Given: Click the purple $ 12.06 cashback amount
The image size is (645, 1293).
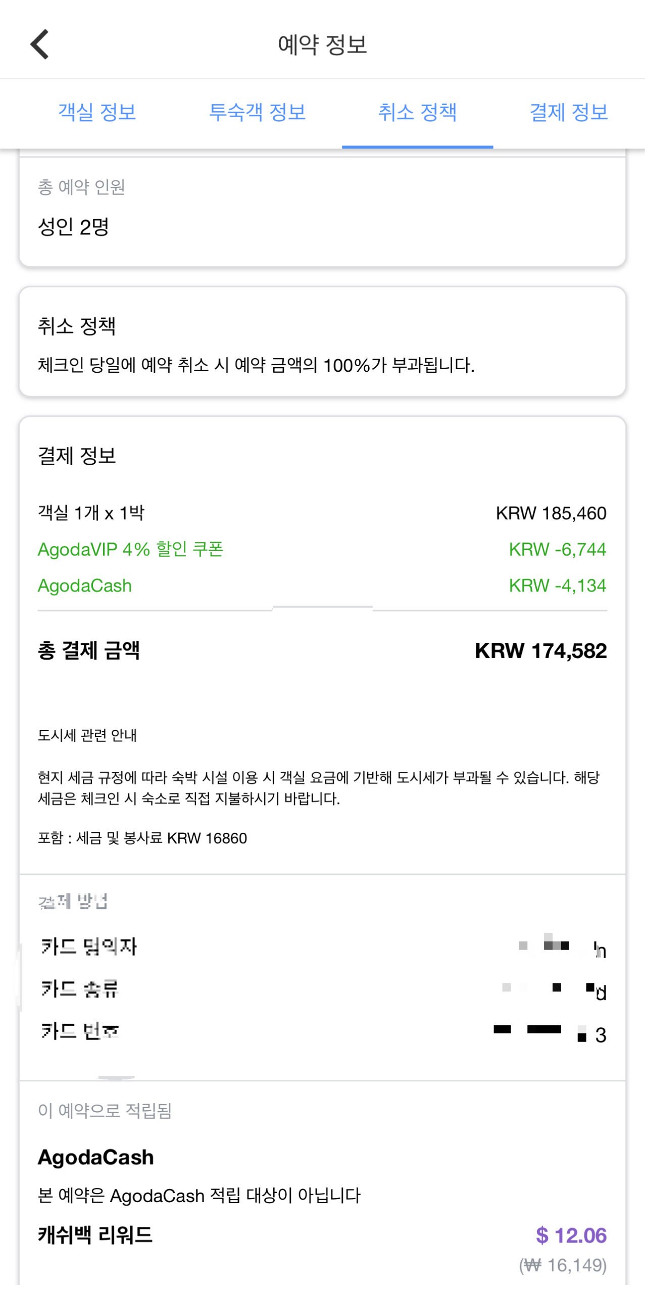Looking at the screenshot, I should click(571, 1235).
